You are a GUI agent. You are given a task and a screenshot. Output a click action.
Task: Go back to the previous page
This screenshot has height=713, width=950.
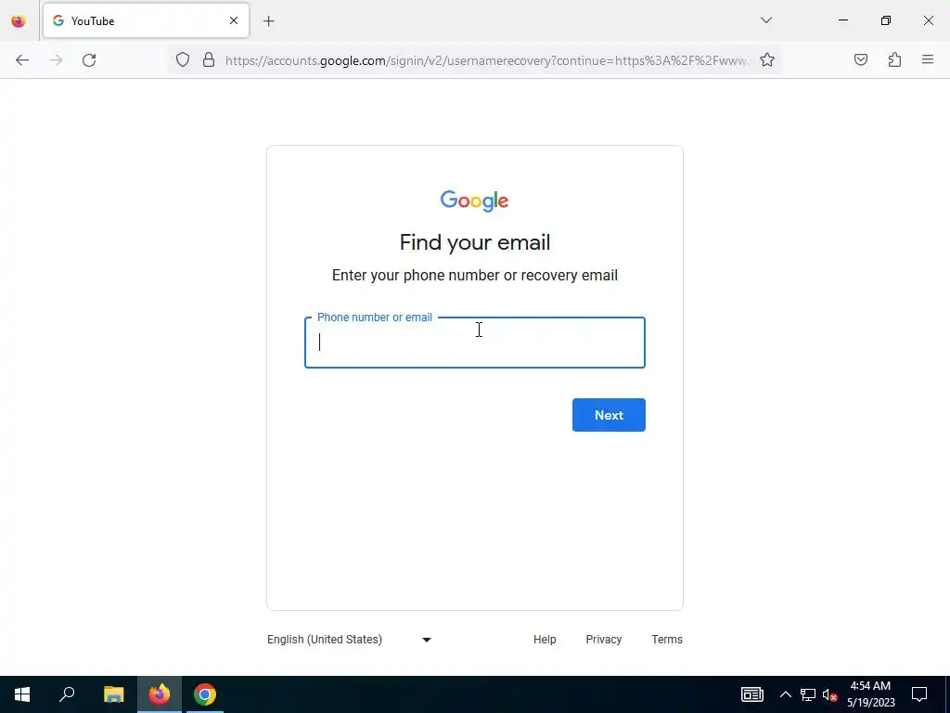[22, 60]
